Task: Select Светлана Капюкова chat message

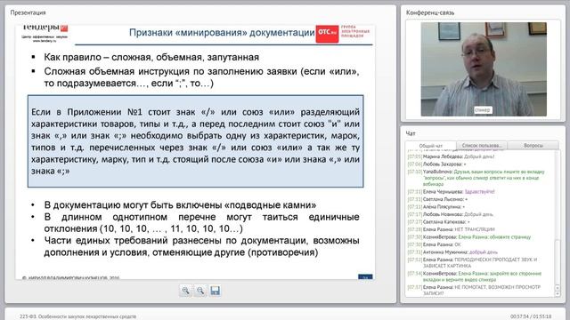Action: (x=439, y=221)
